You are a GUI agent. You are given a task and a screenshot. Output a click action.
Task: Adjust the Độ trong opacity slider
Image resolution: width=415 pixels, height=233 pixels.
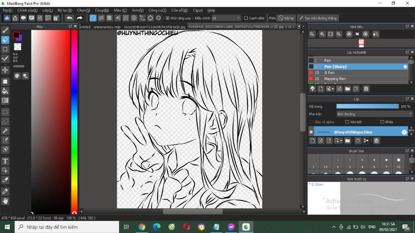coord(367,106)
